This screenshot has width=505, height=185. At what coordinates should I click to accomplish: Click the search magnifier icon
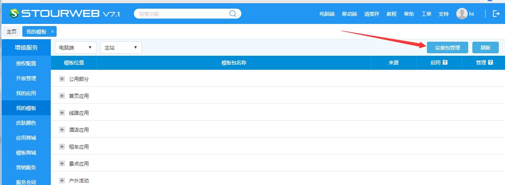coord(233,14)
